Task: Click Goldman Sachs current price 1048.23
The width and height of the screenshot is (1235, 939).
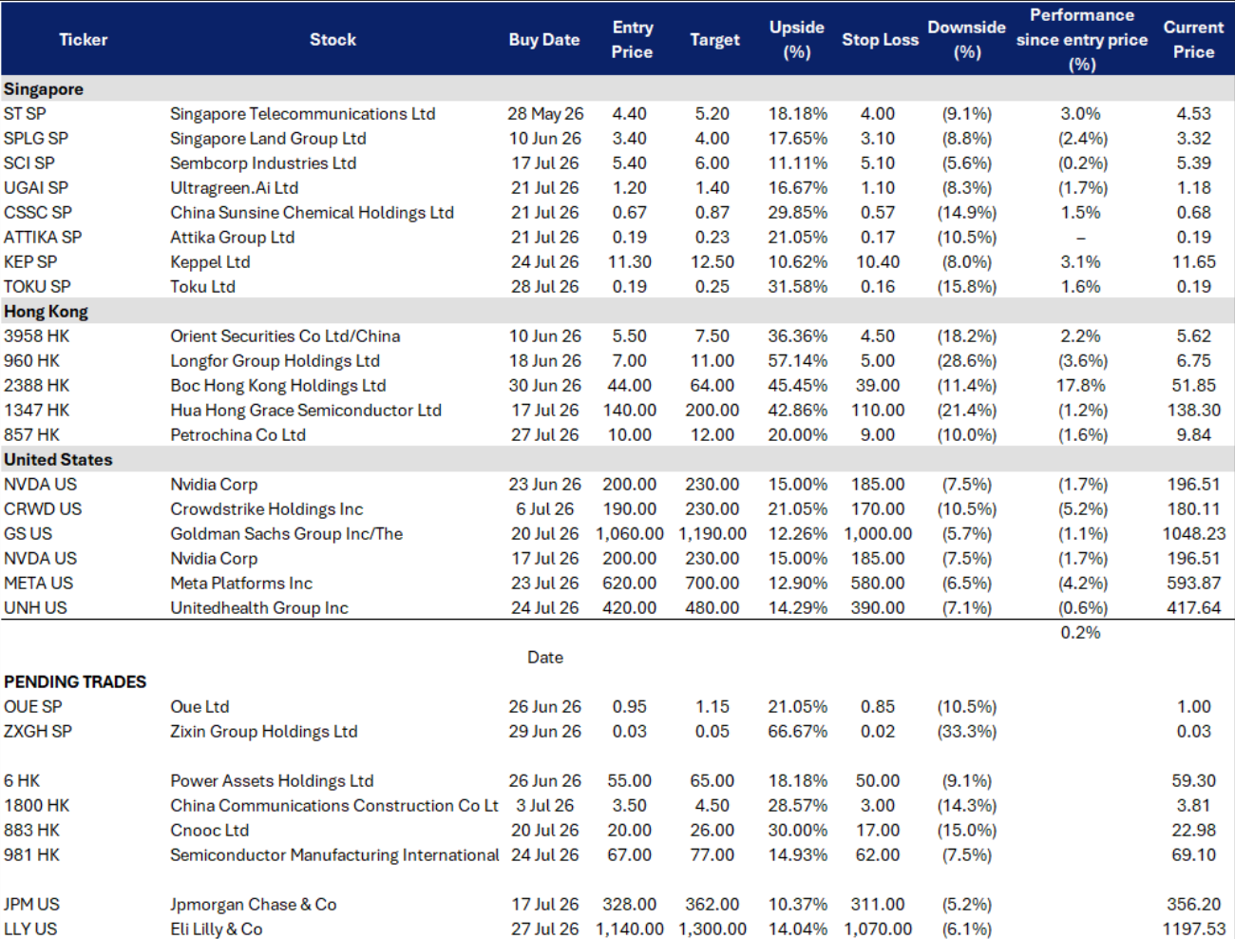Action: pyautogui.click(x=1193, y=534)
